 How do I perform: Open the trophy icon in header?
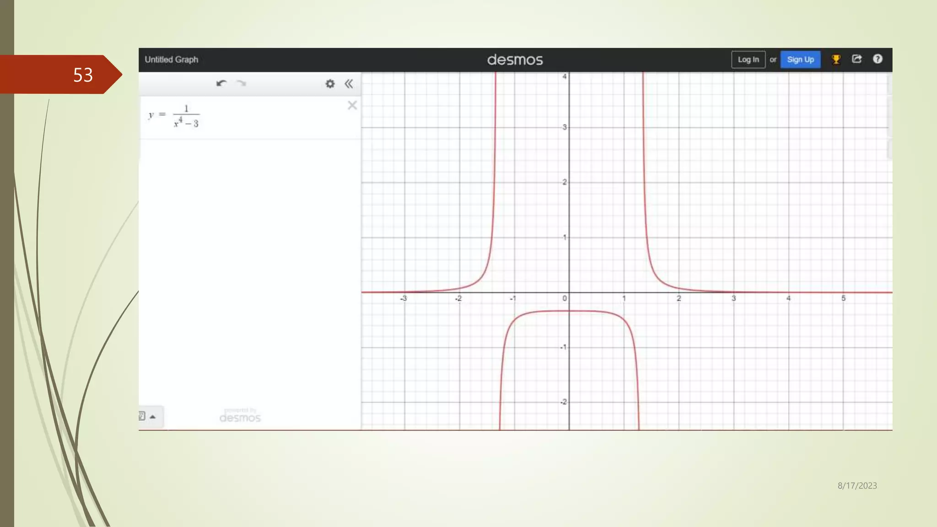836,59
